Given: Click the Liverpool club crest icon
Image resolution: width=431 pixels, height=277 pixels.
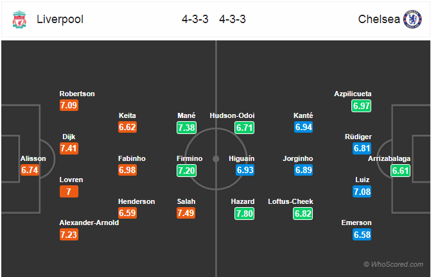Looking at the screenshot, I should pos(19,19).
